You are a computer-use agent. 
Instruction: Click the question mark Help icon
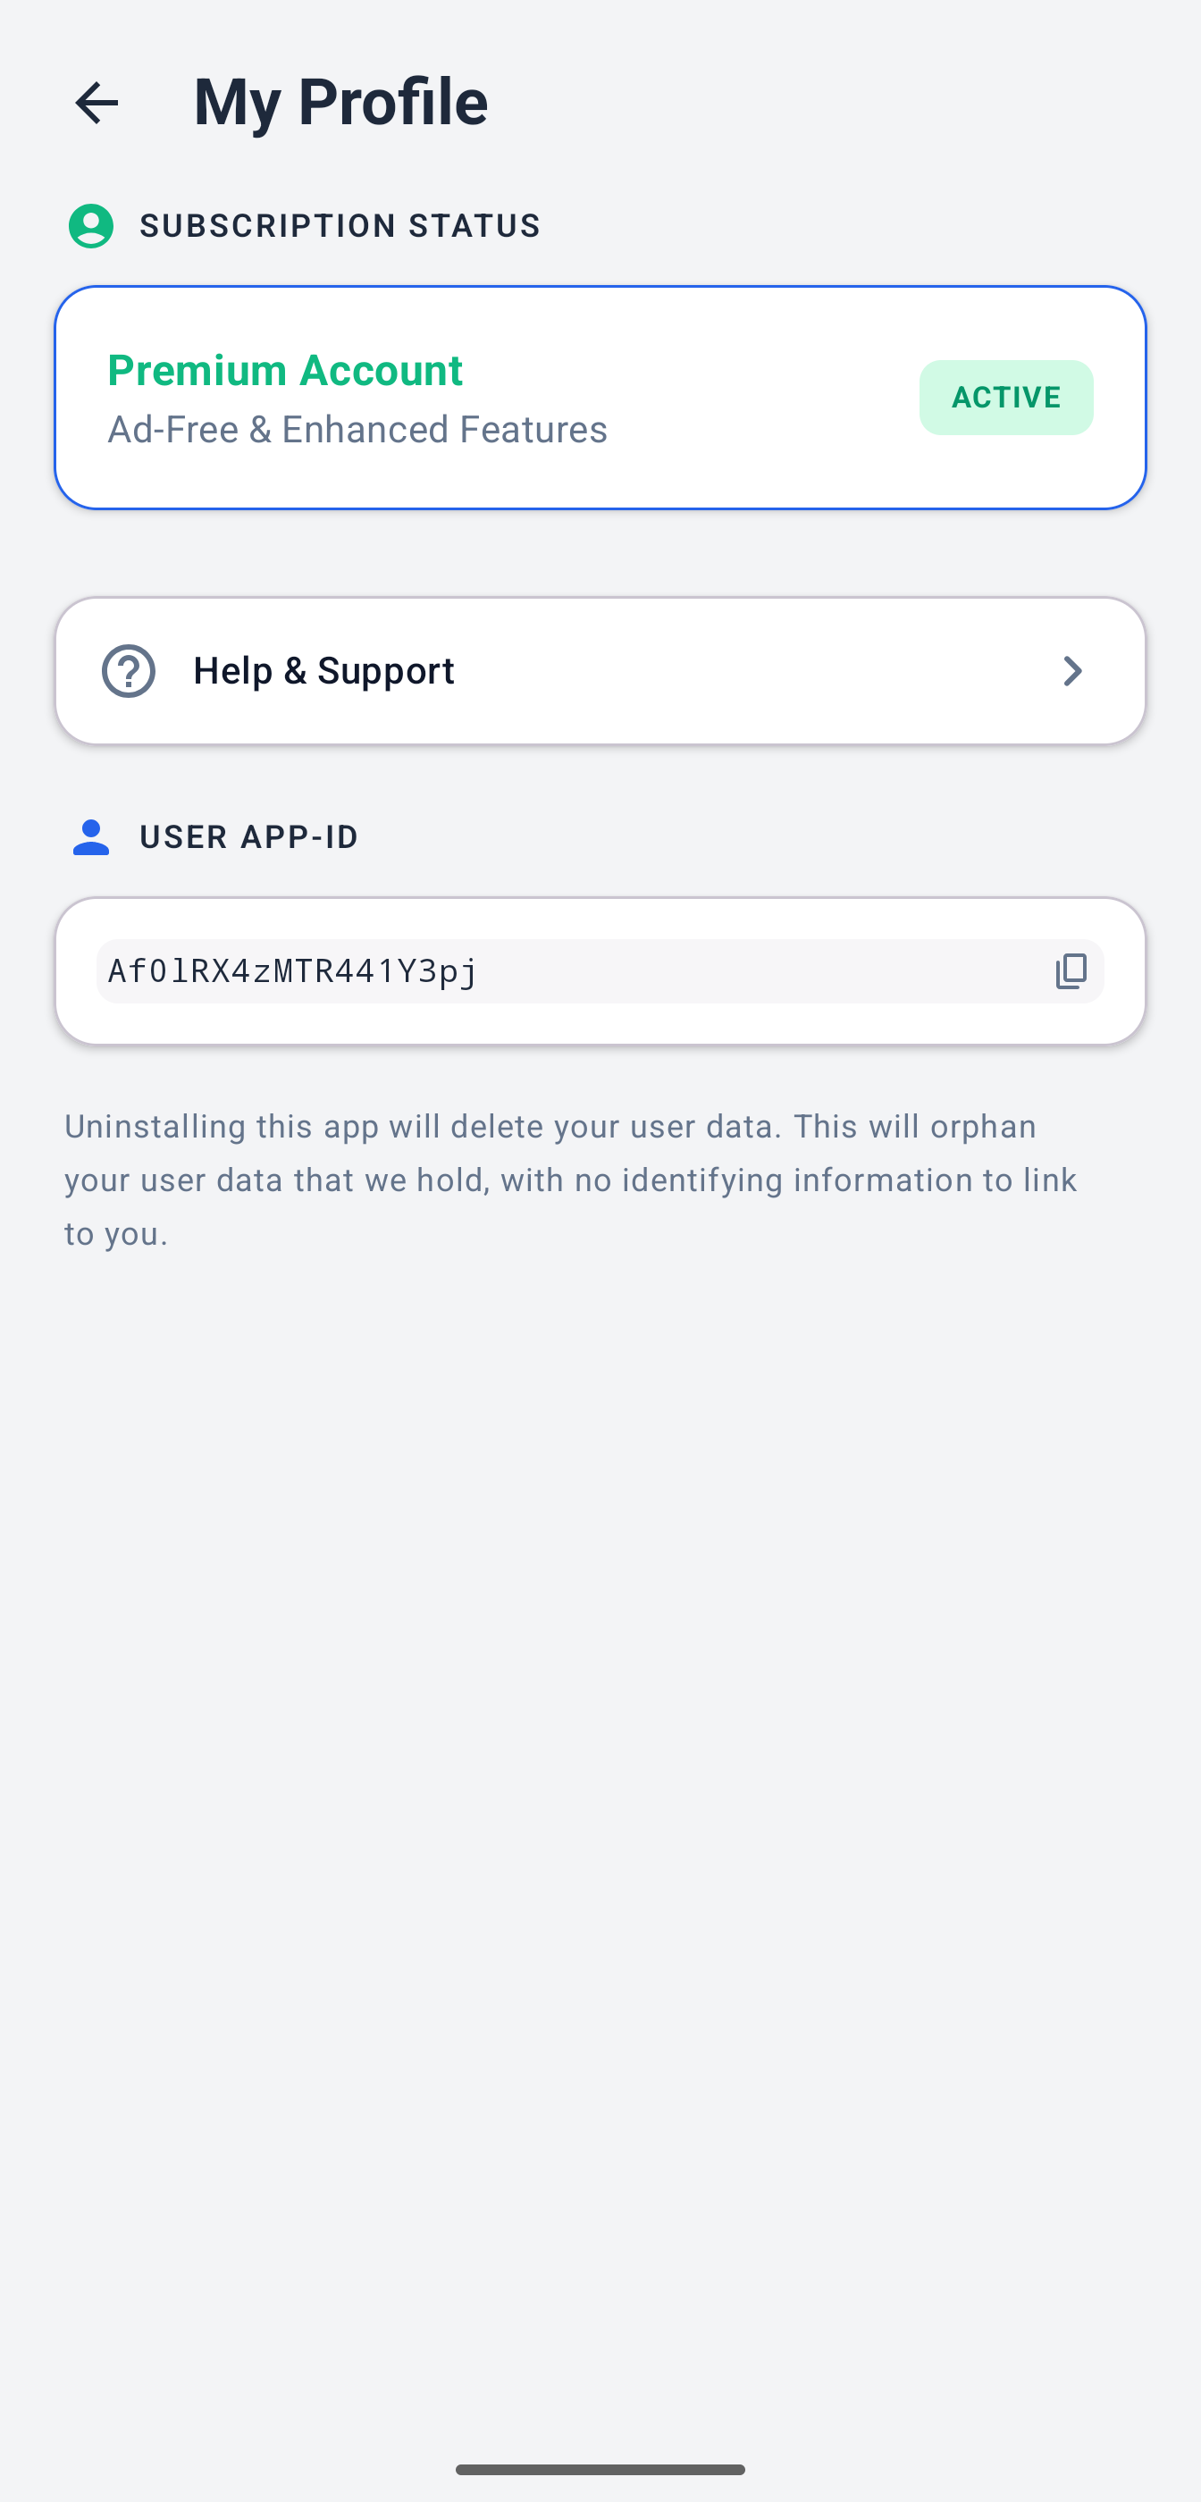click(x=125, y=670)
